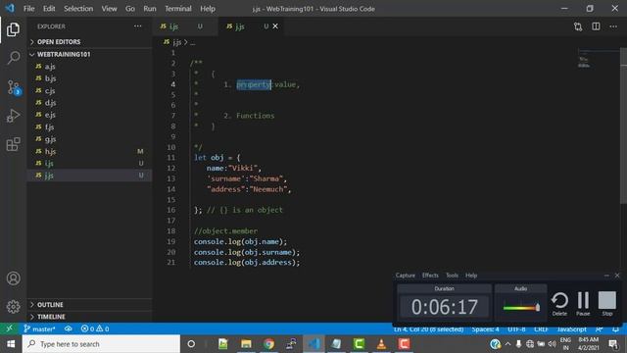The height and width of the screenshot is (353, 627).
Task: Open f.js in the explorer
Action: (x=89, y=126)
